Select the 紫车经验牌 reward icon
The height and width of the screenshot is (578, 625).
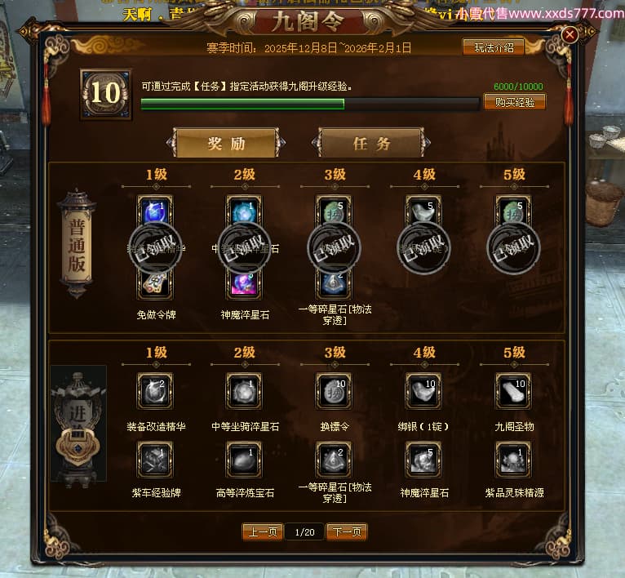coord(155,460)
